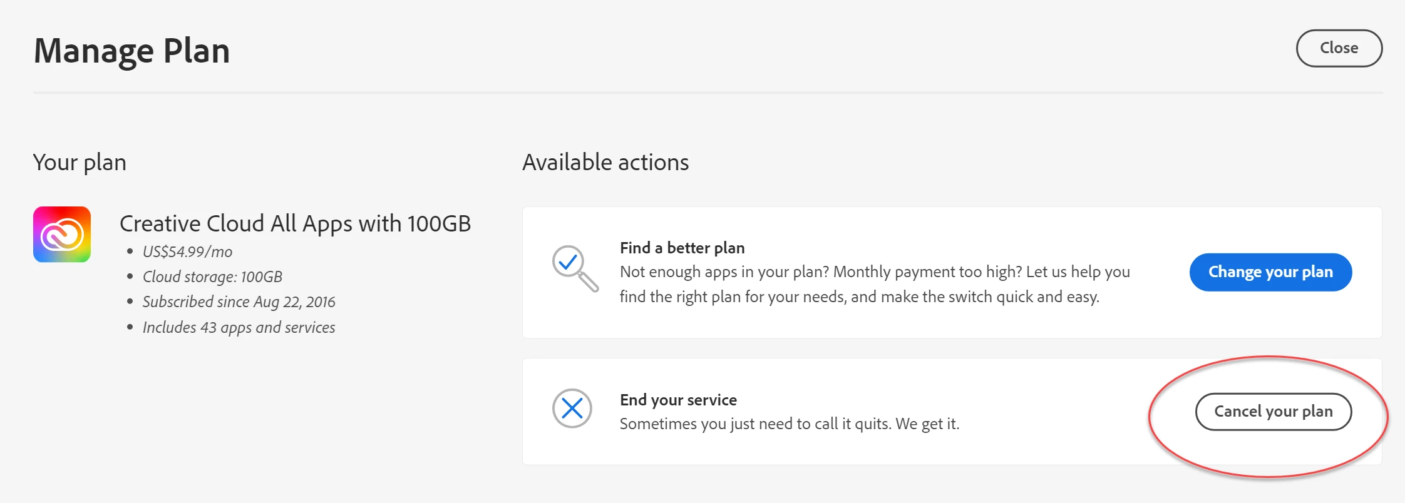Close the Manage Plan dialog
This screenshot has height=503, width=1405.
[1339, 48]
